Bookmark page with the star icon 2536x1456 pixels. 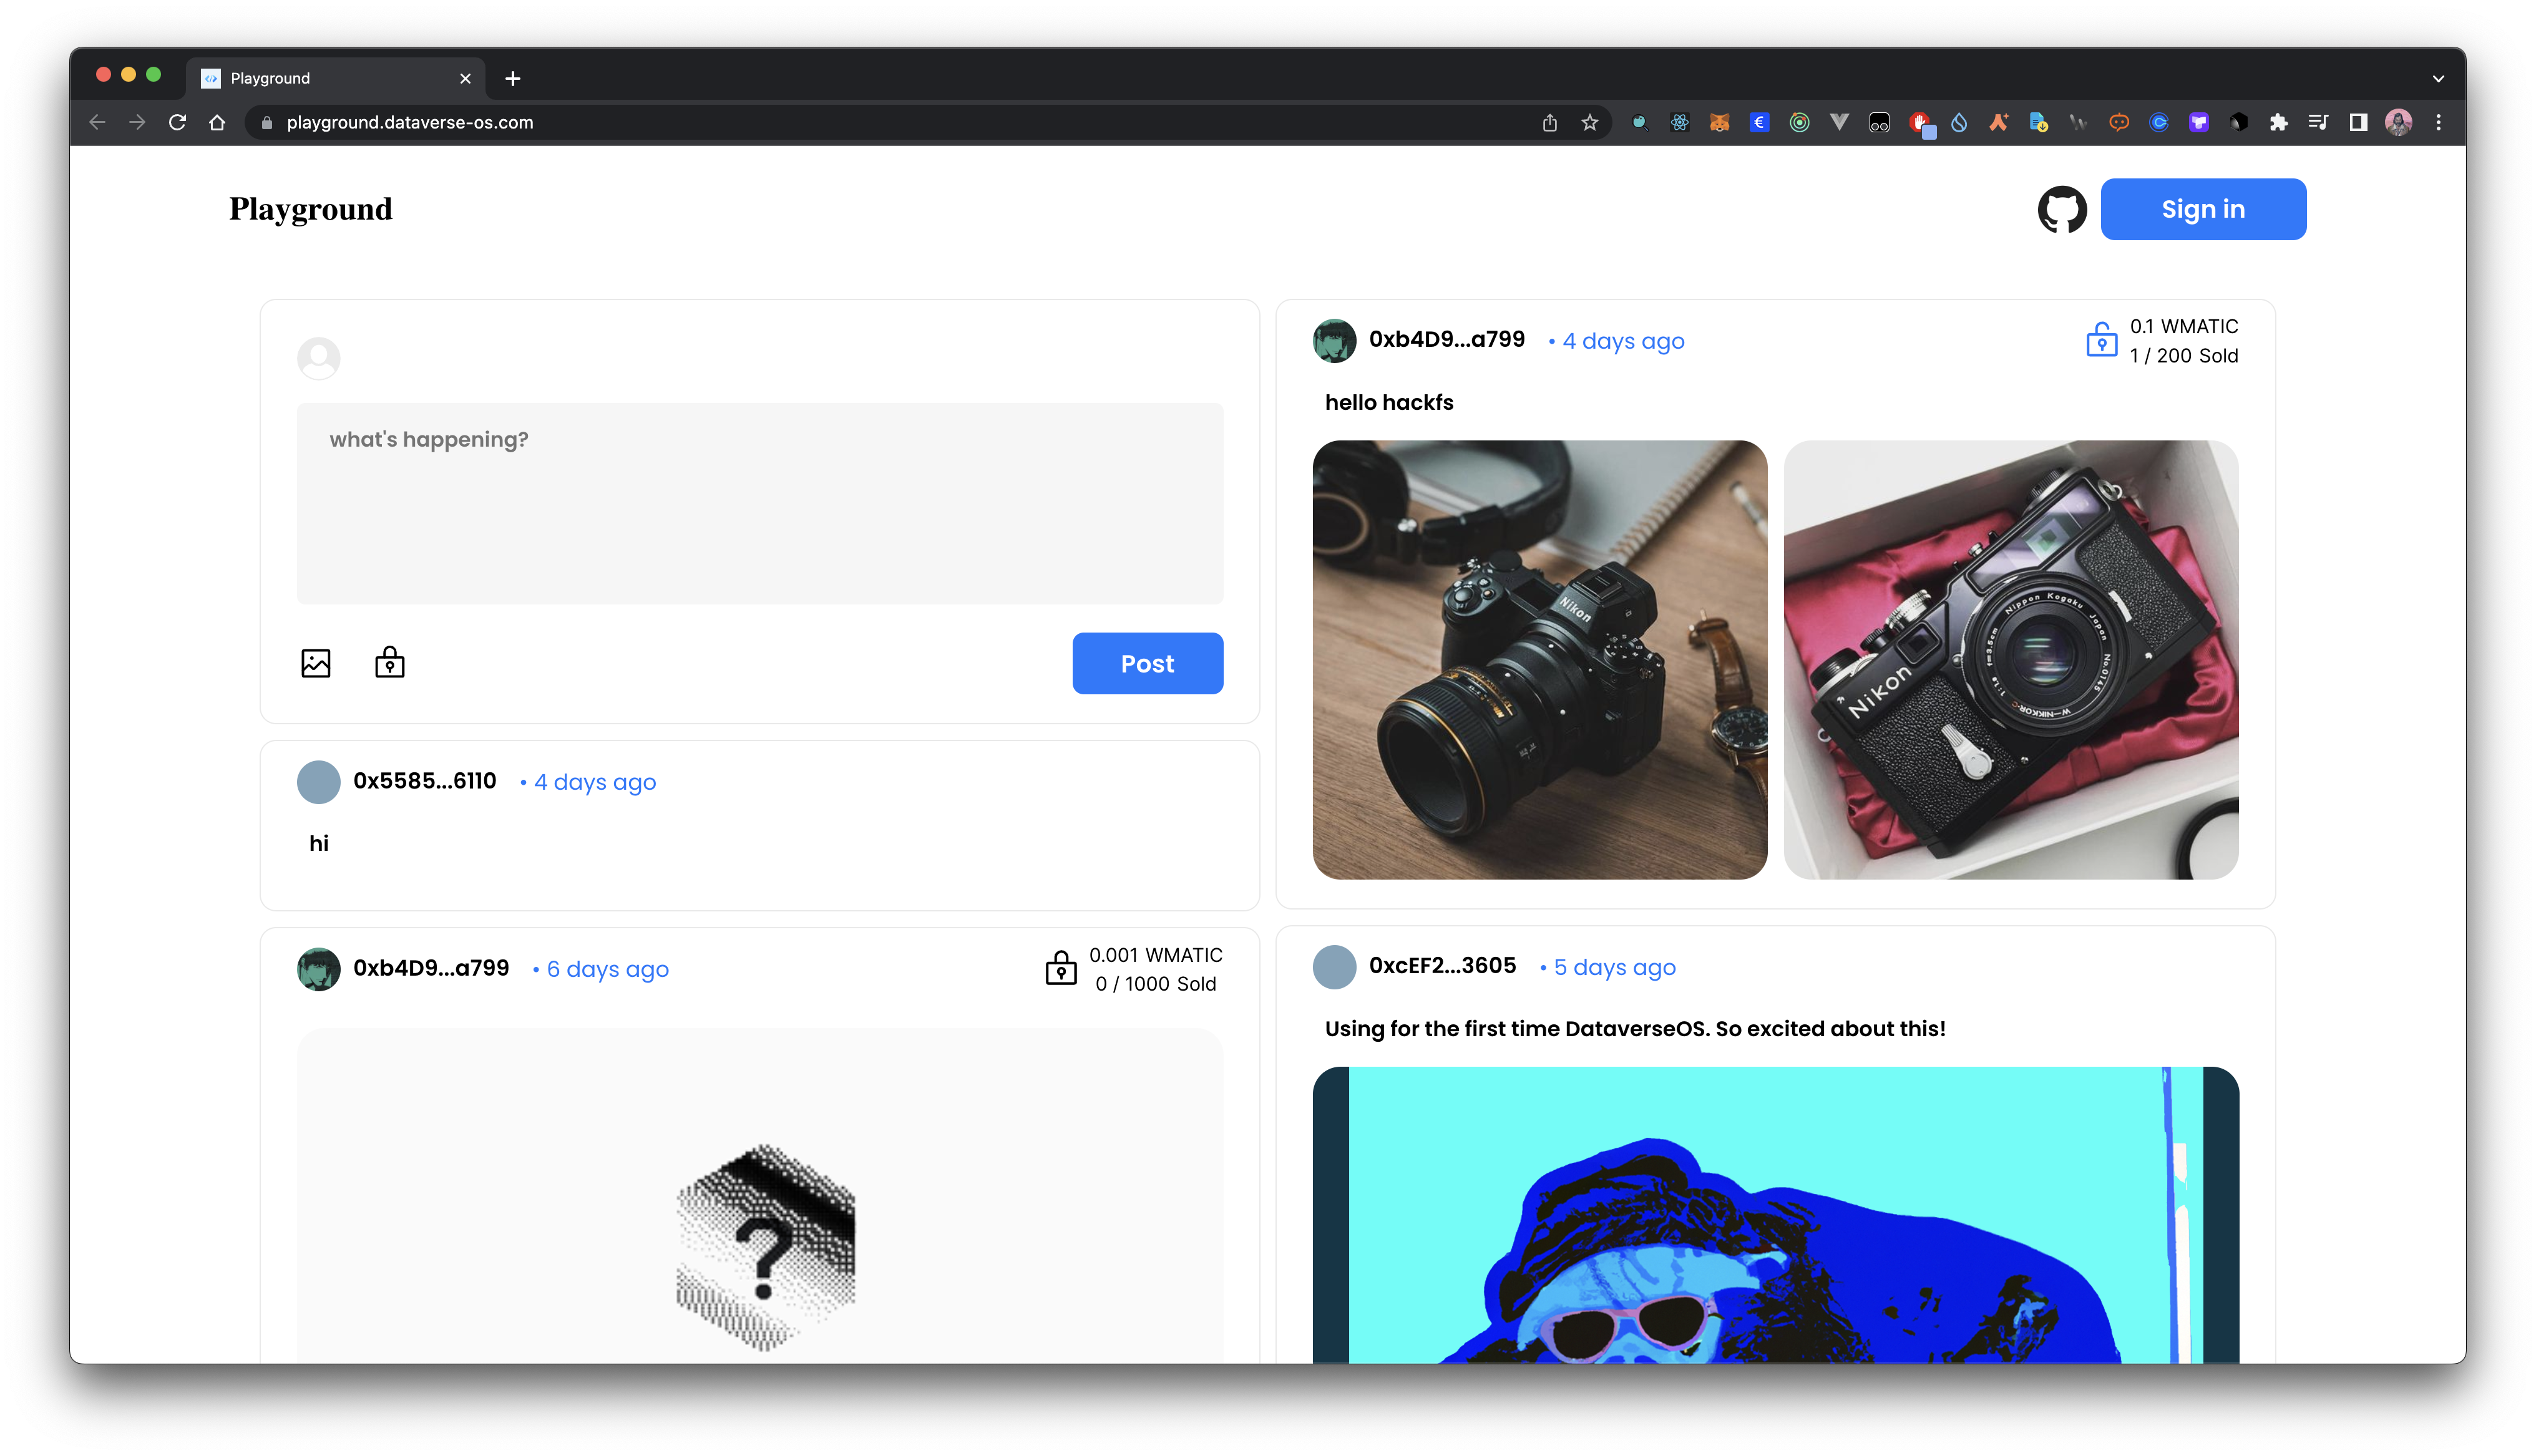click(1590, 122)
